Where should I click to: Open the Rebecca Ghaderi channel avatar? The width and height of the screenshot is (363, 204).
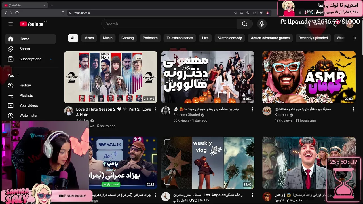coord(166,111)
